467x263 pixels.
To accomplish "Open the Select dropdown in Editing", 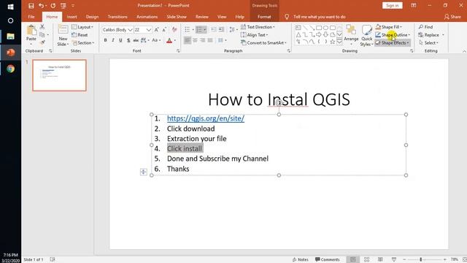I will [x=428, y=43].
